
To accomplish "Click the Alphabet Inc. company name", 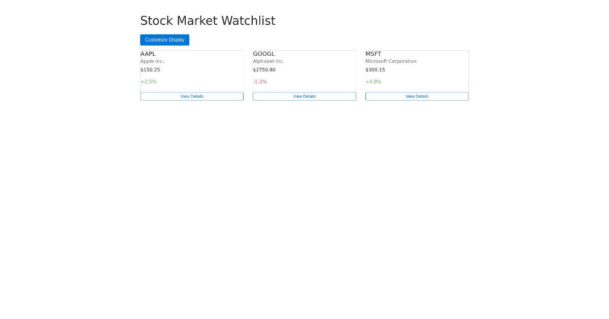I will pos(268,61).
